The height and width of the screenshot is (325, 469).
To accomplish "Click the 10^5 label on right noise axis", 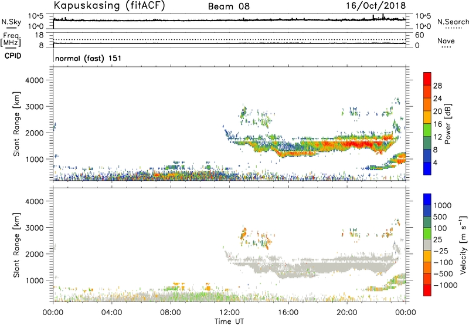I will 423,16.
